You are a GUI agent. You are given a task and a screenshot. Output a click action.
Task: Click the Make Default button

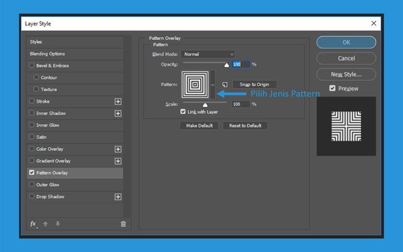(x=199, y=125)
